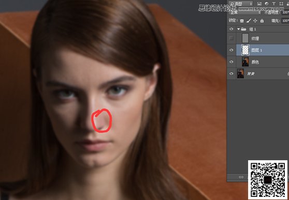This screenshot has width=289, height=200.
Task: Filter layers by pixel image icon
Action: (259, 4)
